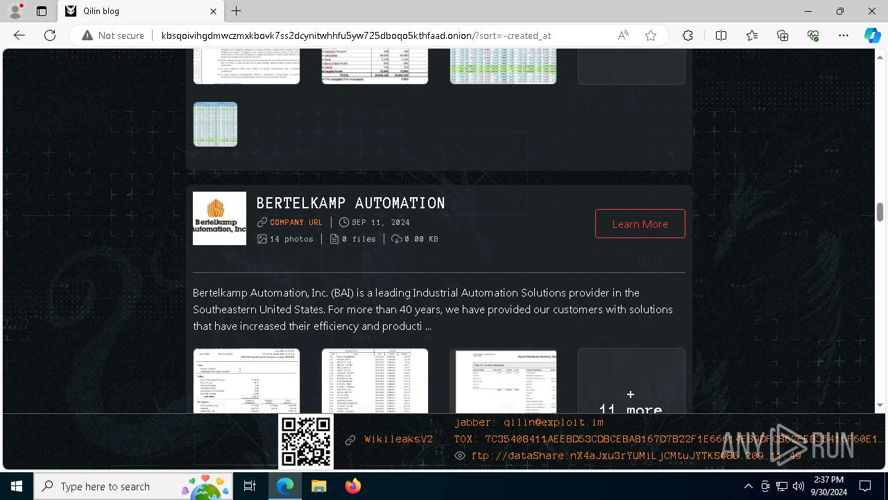888x500 pixels.
Task: Open File Explorer from taskbar
Action: (318, 486)
